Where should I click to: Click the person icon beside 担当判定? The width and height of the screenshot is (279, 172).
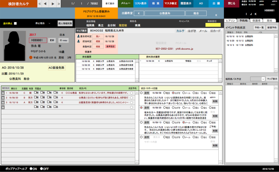point(78,41)
